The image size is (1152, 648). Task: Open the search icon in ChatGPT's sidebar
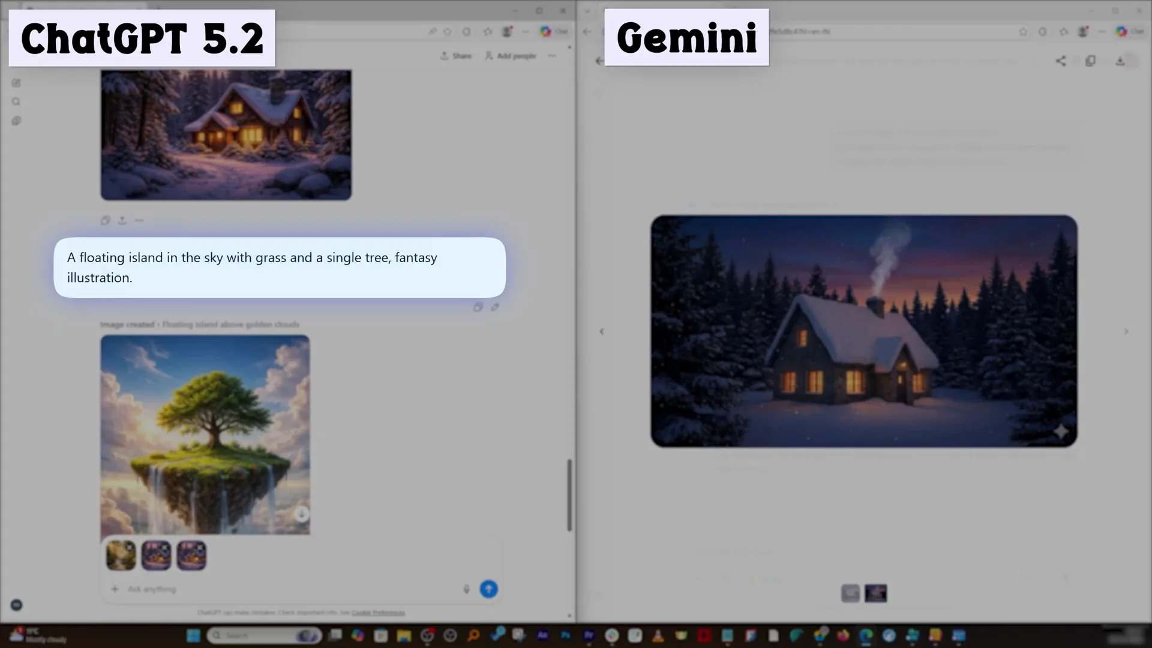(16, 101)
